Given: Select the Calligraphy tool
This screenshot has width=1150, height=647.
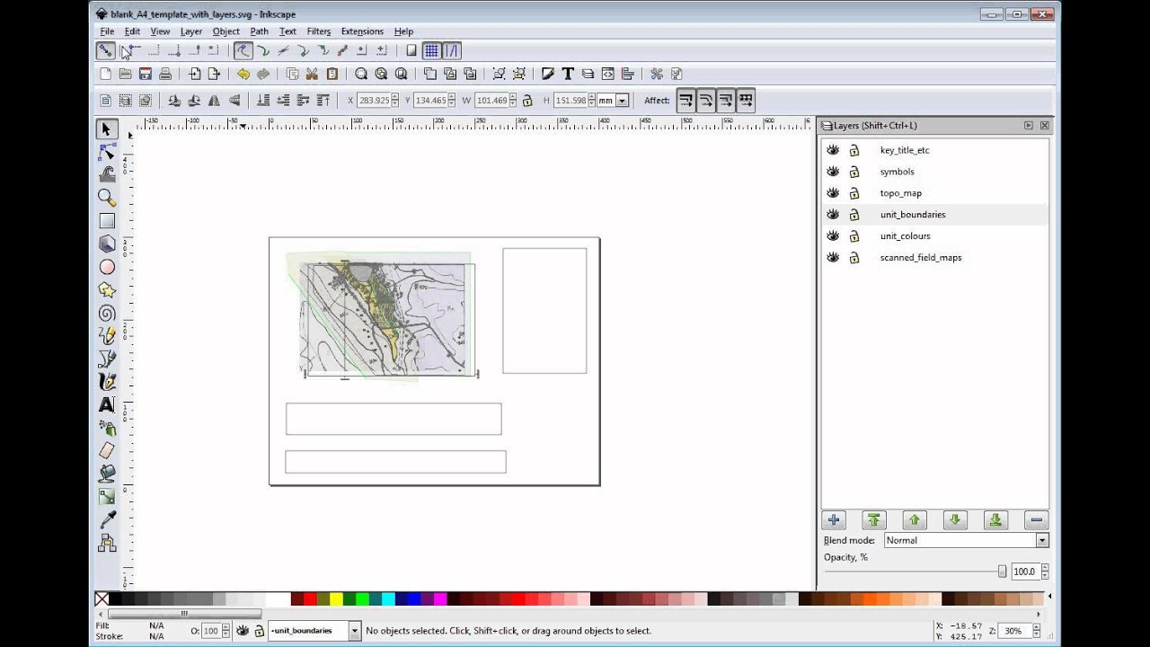Looking at the screenshot, I should 107,382.
